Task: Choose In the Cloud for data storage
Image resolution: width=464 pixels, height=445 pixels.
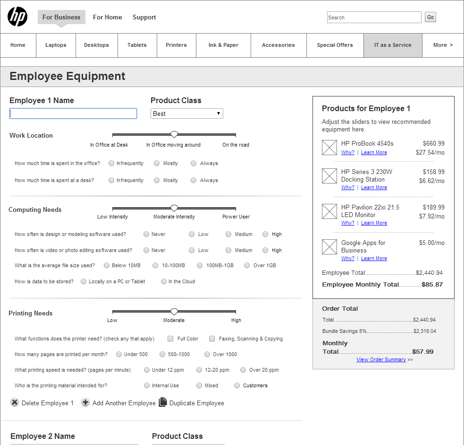Action: (x=163, y=281)
